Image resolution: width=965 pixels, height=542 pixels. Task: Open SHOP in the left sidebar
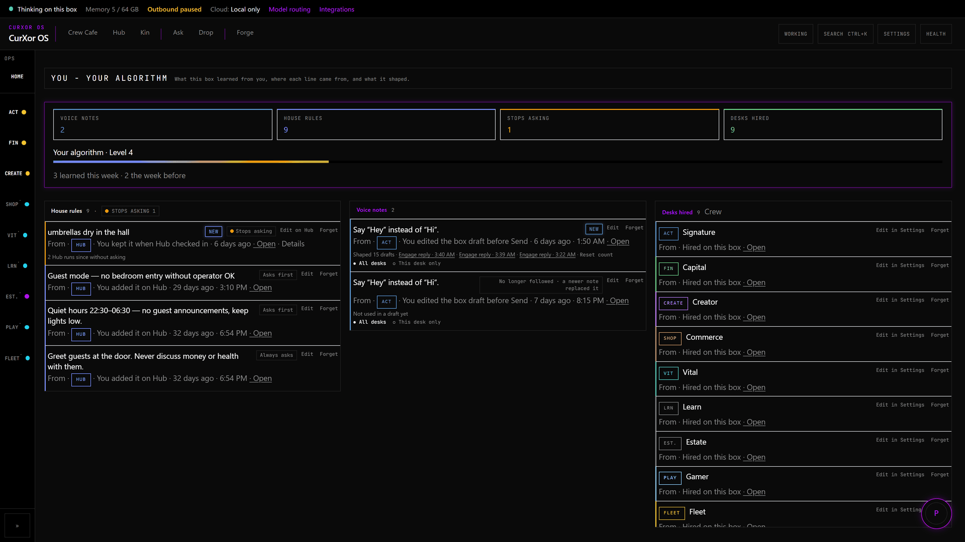point(17,205)
